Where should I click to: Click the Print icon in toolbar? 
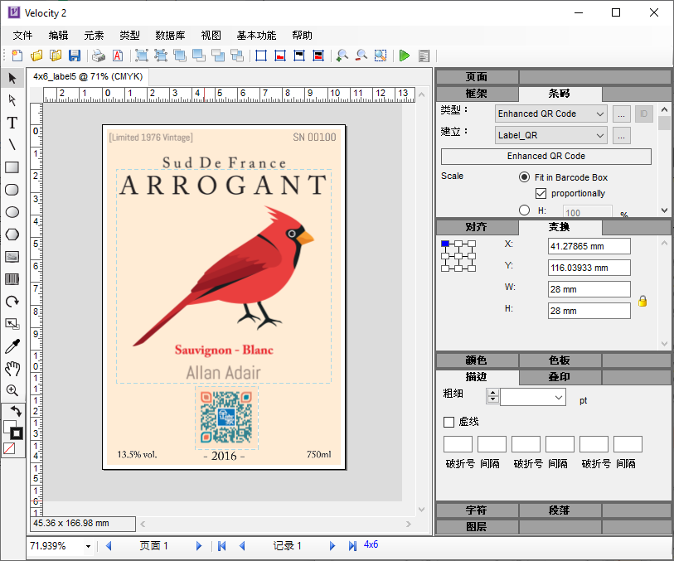tap(99, 56)
